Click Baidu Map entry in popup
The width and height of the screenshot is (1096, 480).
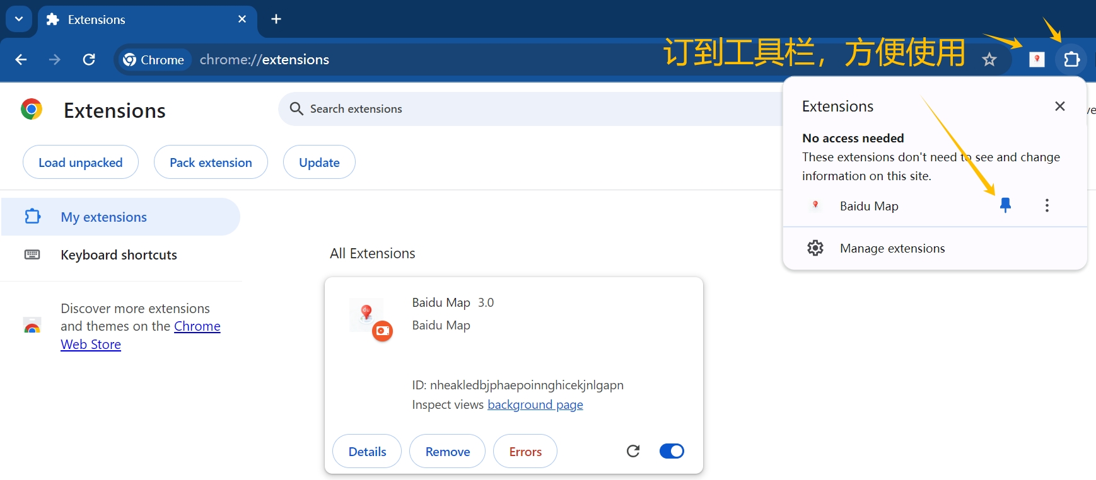click(869, 206)
